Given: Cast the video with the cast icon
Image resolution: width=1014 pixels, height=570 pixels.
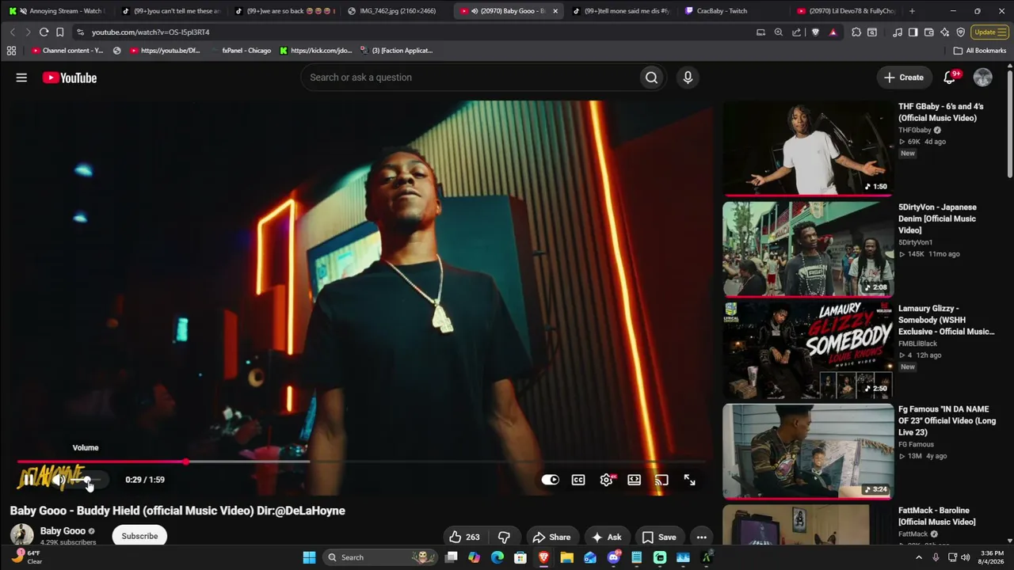Looking at the screenshot, I should click(x=661, y=480).
